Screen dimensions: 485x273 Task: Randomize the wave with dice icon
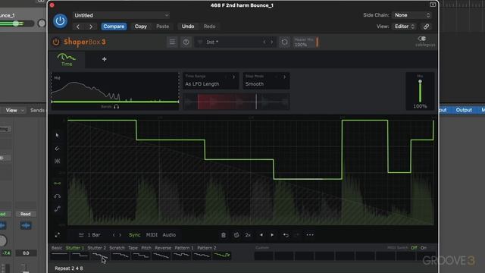236,235
